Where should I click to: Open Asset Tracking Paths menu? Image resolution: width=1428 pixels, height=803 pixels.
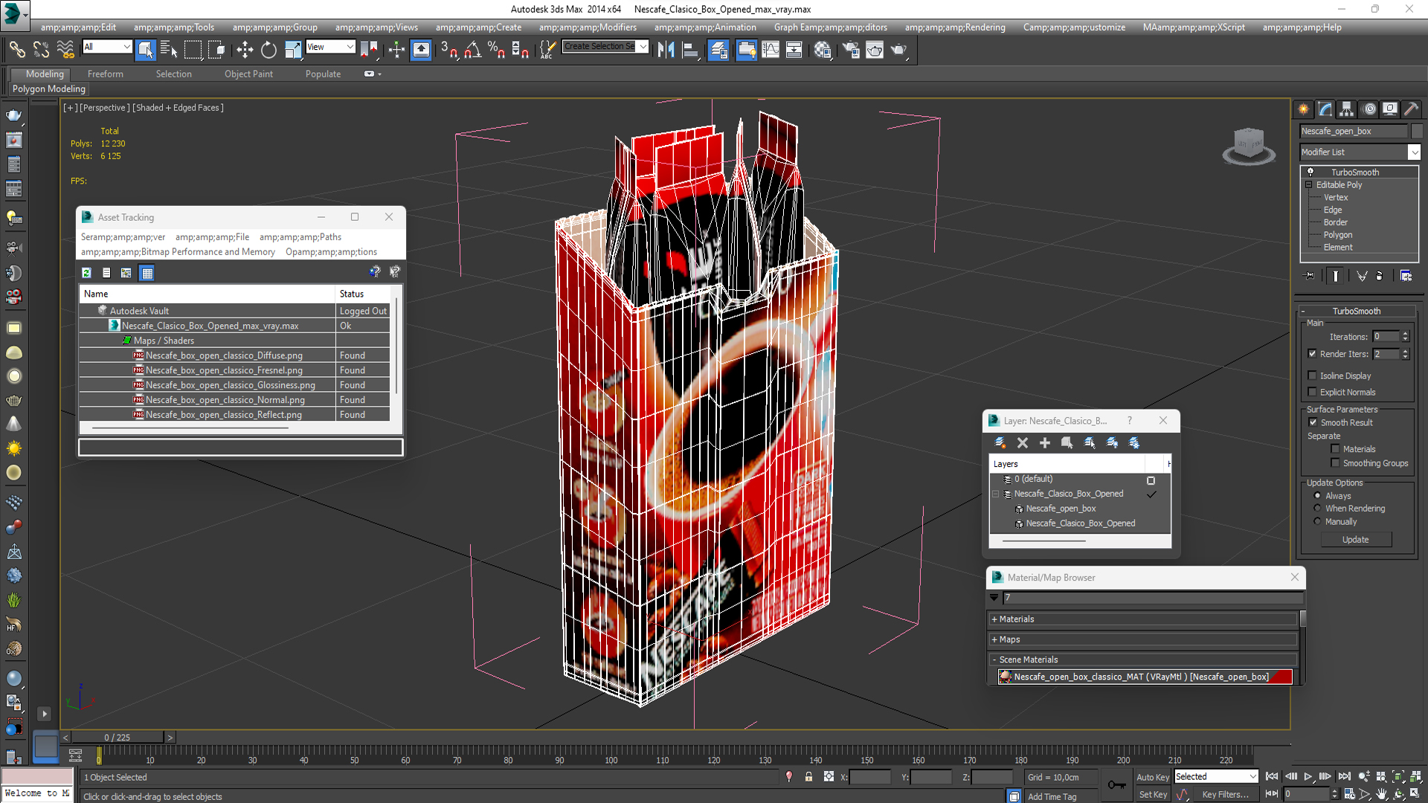[x=300, y=237]
